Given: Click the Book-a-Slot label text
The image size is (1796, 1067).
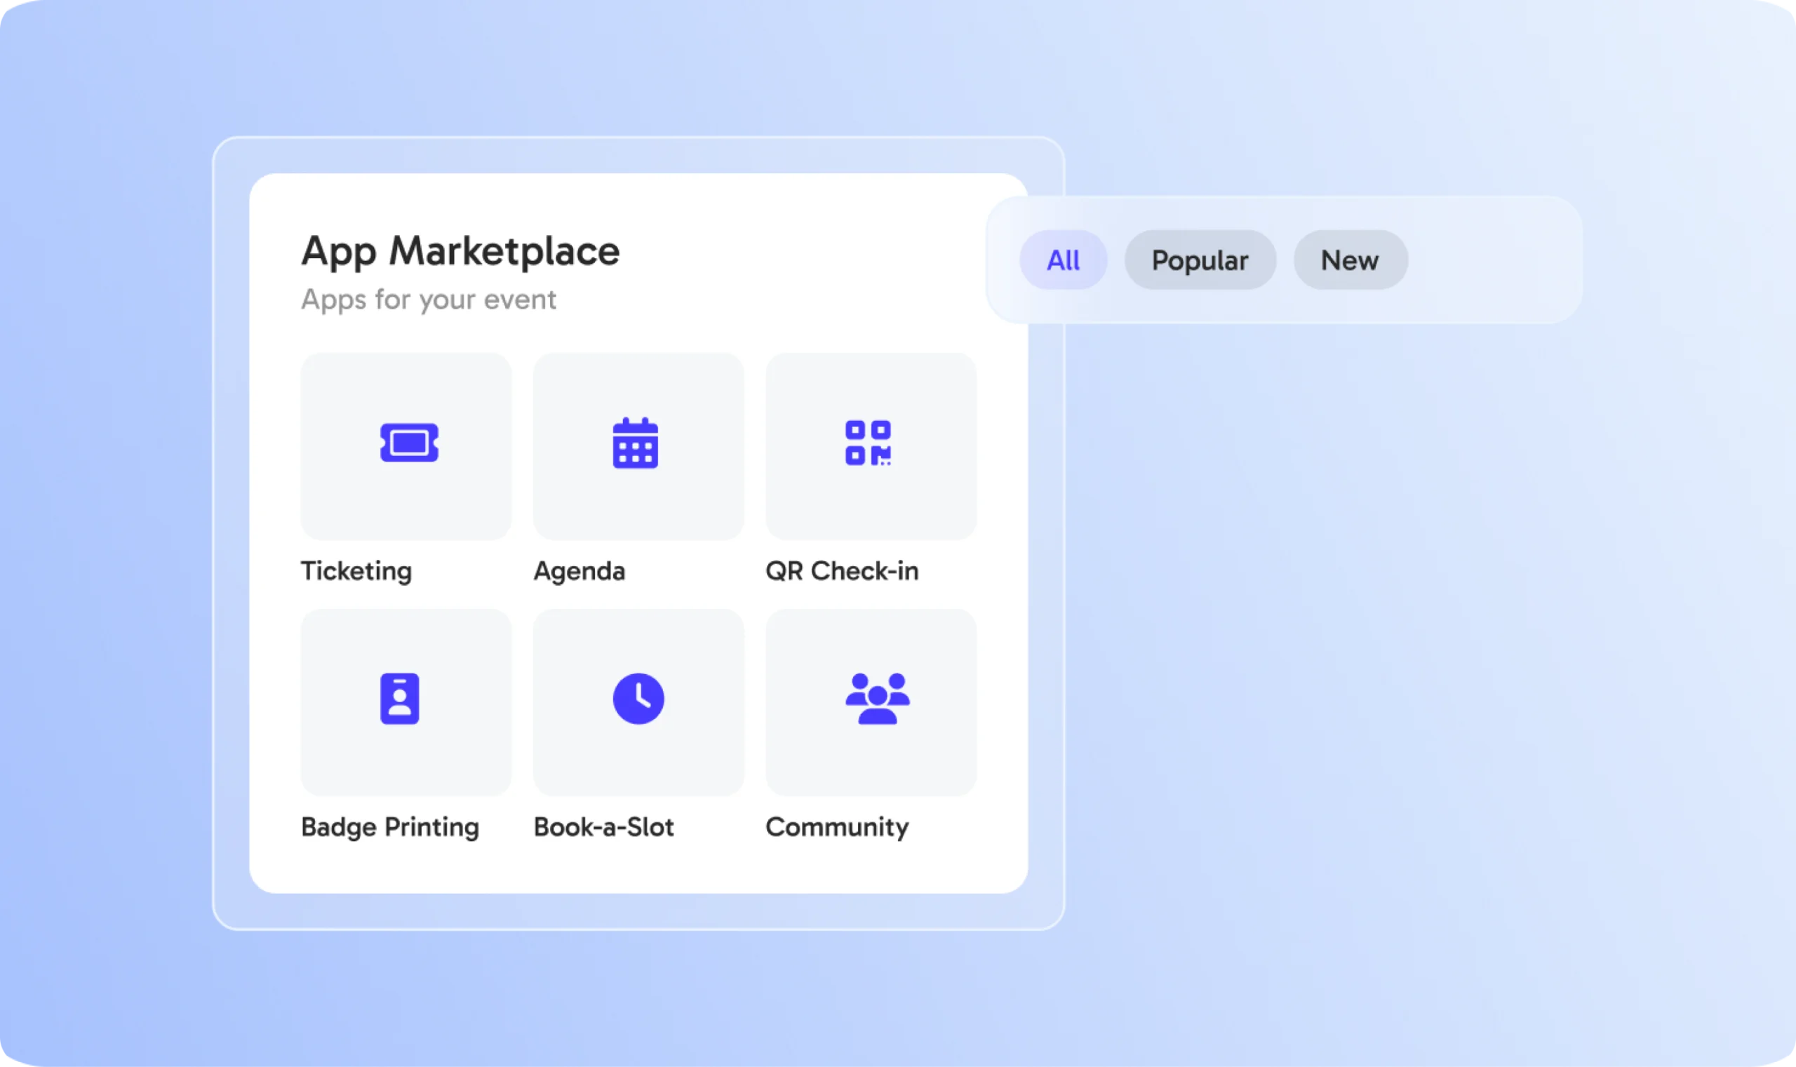Looking at the screenshot, I should (x=604, y=827).
